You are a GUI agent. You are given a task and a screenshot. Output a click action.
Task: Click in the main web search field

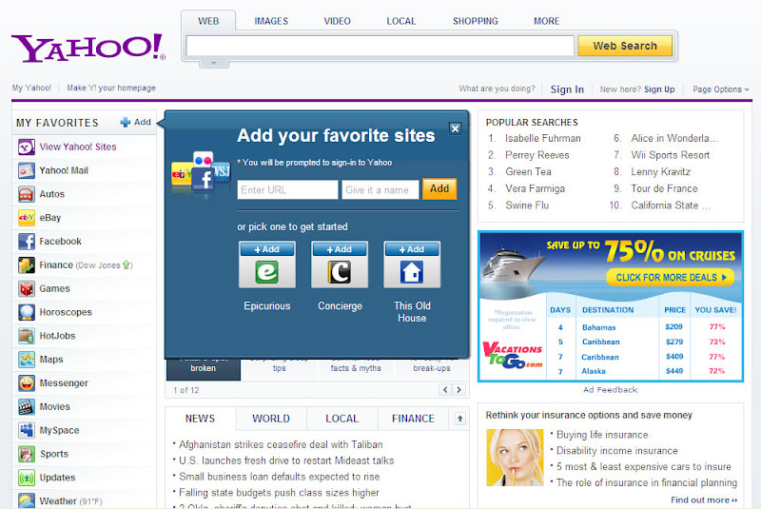click(380, 46)
